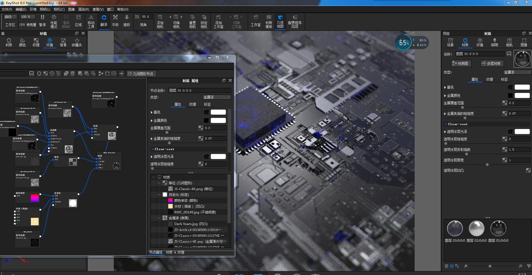Open the 相机 icon in the project panel

(x=510, y=42)
